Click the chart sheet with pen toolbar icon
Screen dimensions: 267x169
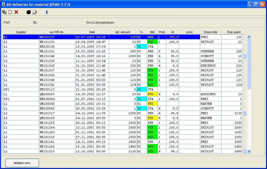tap(35, 12)
